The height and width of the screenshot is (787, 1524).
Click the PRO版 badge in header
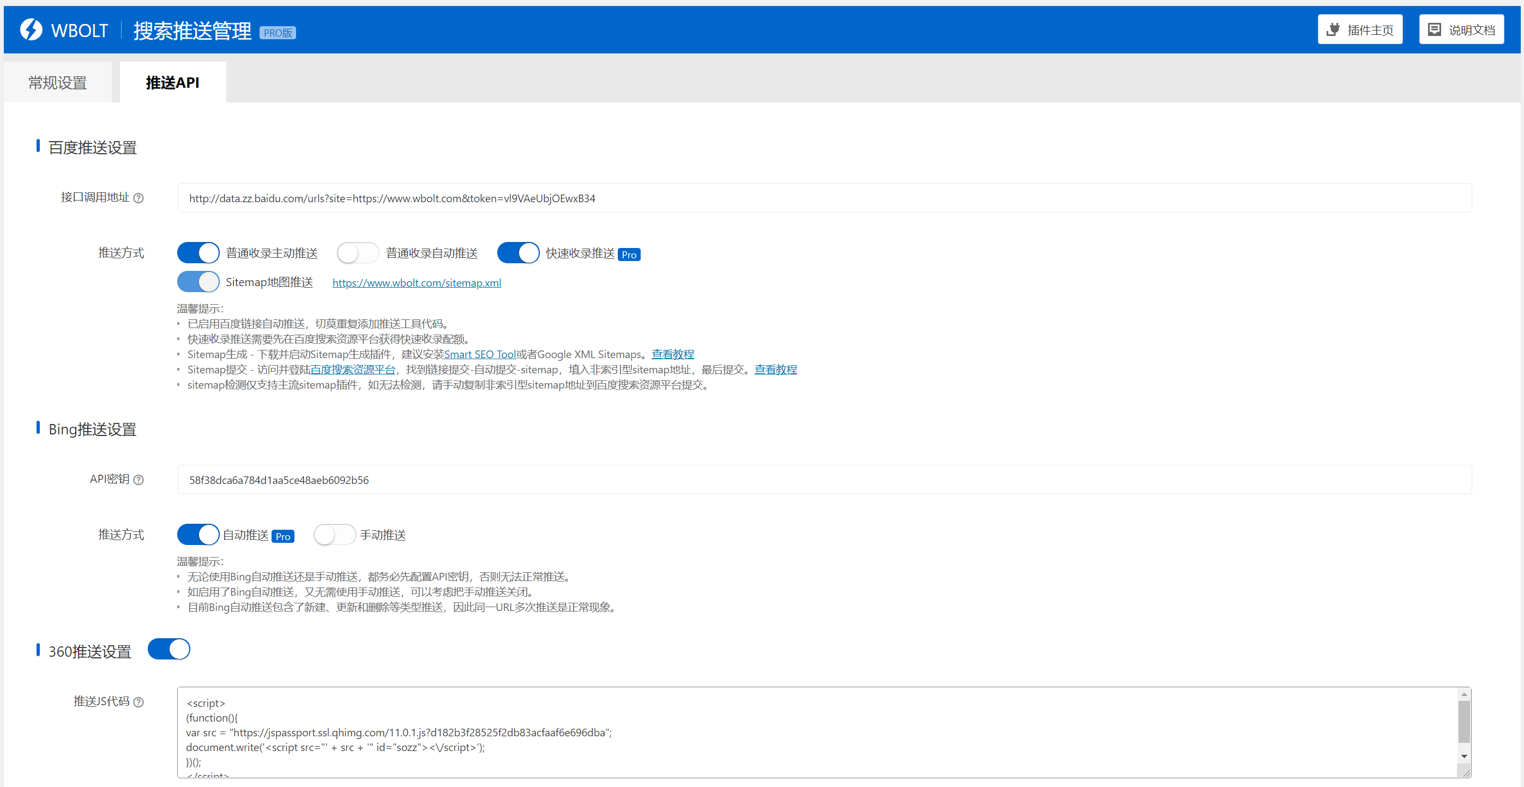tap(278, 33)
